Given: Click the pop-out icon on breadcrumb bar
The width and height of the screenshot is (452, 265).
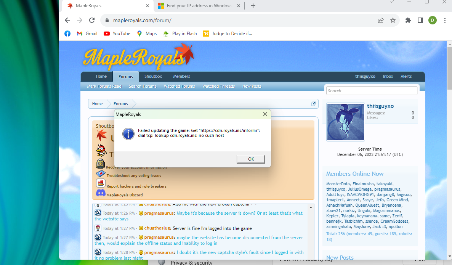Looking at the screenshot, I should [x=314, y=103].
